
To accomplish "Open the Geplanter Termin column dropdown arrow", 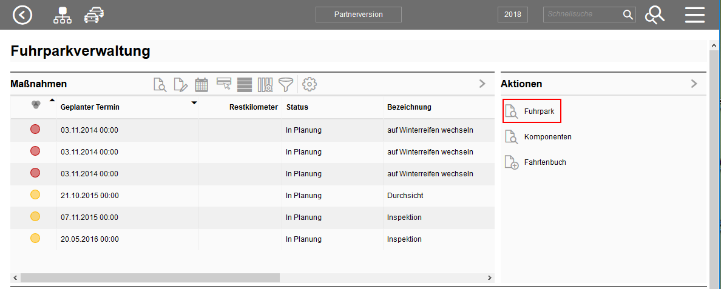I will [194, 103].
